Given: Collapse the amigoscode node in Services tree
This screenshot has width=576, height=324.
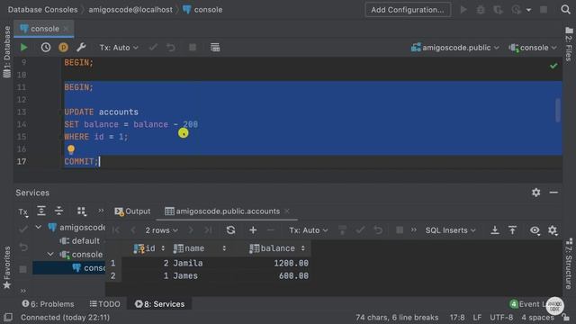Looking at the screenshot, I should (38, 228).
